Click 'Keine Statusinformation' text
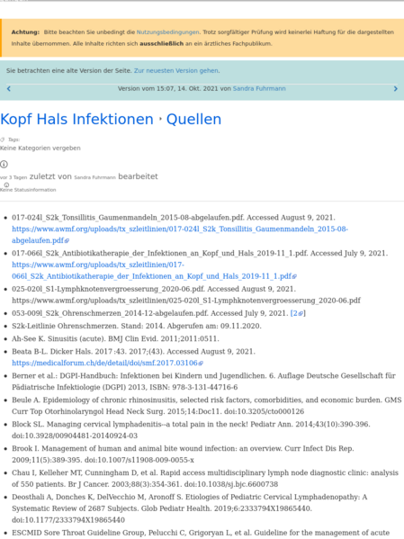 (28, 190)
